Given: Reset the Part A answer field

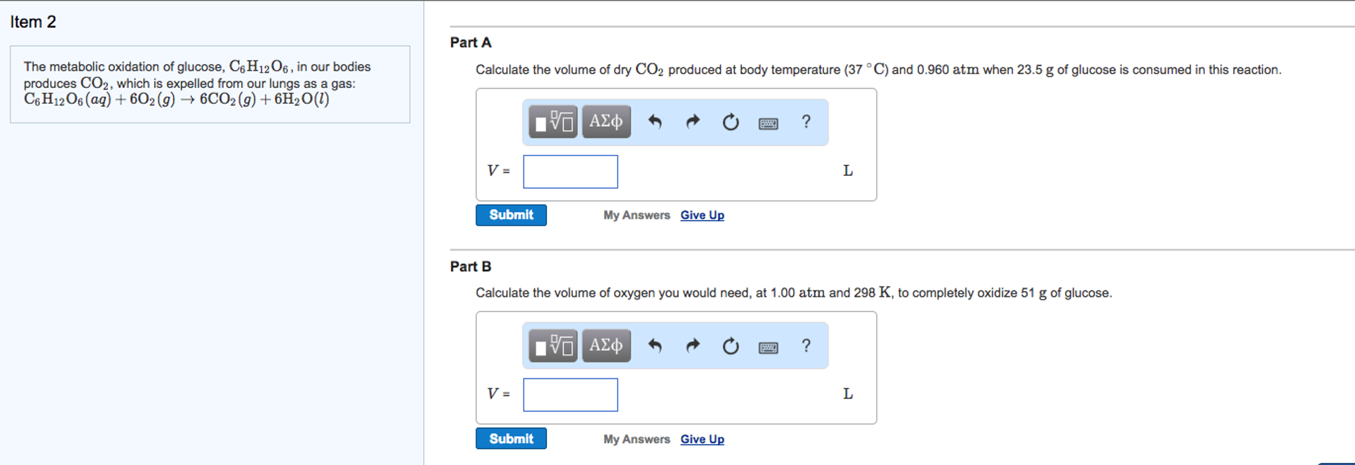Looking at the screenshot, I should pyautogui.click(x=730, y=122).
